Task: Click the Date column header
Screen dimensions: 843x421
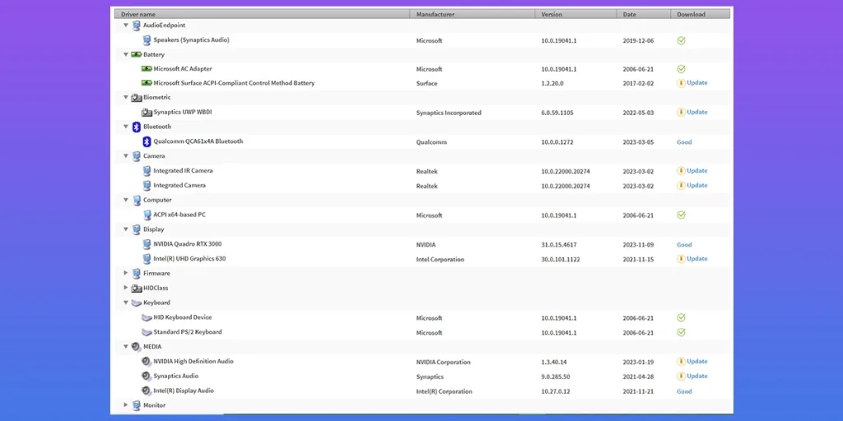Action: tap(644, 14)
